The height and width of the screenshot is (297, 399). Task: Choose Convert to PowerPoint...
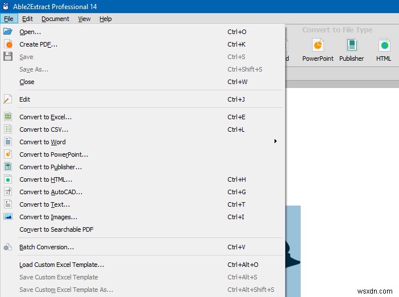coord(143,154)
